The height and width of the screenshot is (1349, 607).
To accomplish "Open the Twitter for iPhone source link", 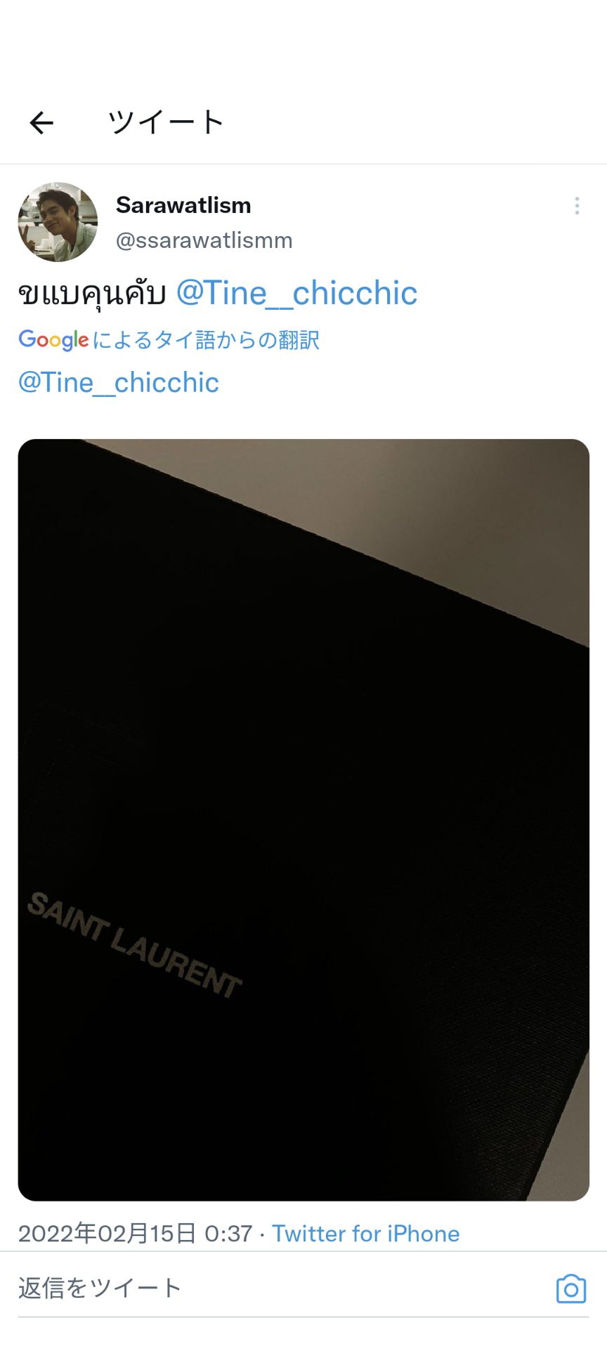I will point(366,1234).
